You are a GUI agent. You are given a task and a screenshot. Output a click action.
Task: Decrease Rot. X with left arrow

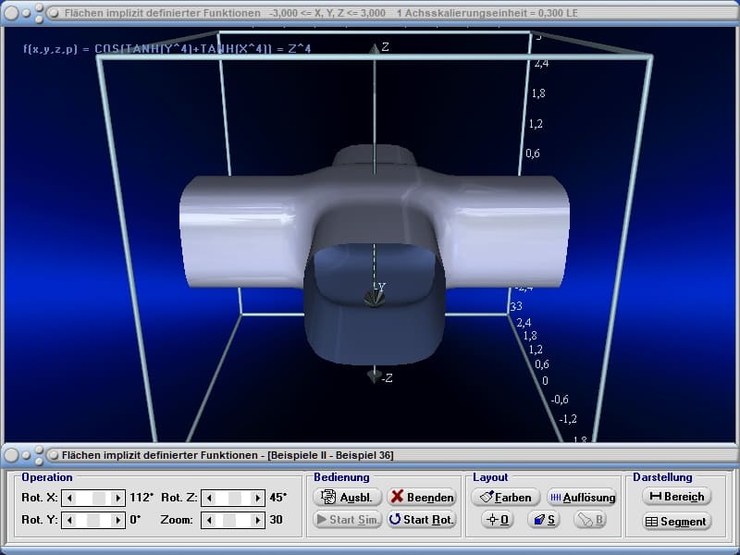[68, 498]
